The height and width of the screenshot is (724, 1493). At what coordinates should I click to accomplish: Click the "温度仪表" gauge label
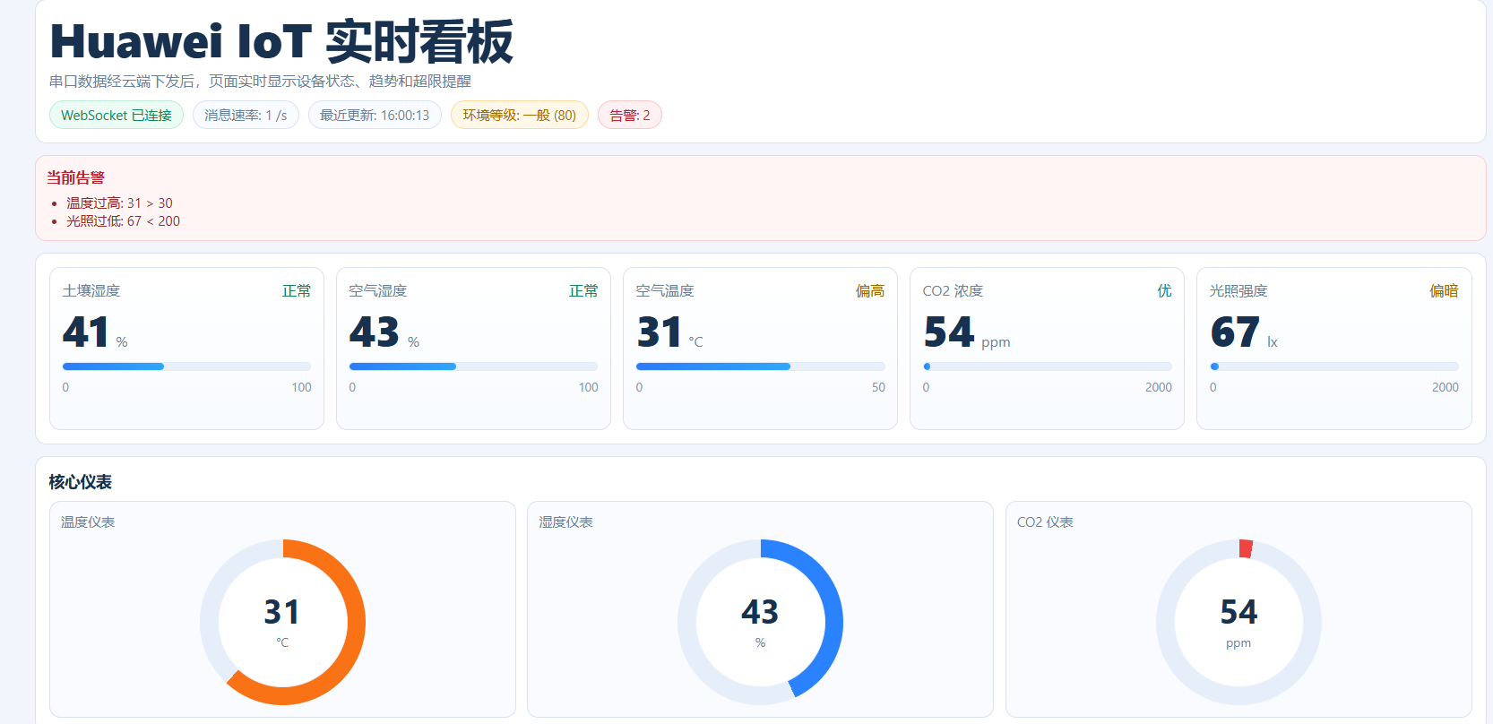click(88, 522)
